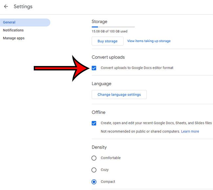Click the back arrow next to Settings
Viewport: 213px width, 190px height.
(x=6, y=7)
